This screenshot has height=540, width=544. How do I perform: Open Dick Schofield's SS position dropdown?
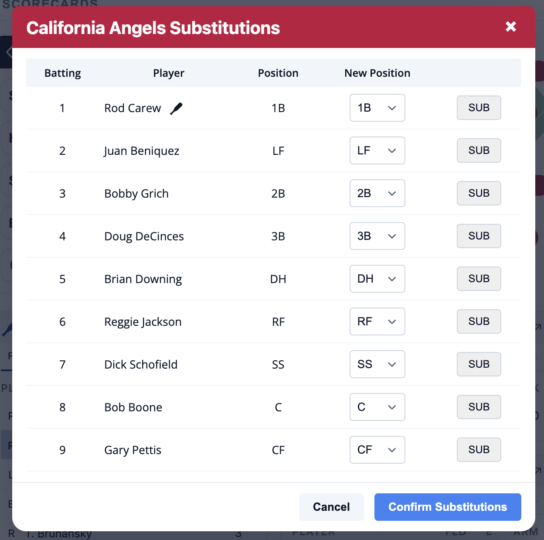tap(377, 364)
